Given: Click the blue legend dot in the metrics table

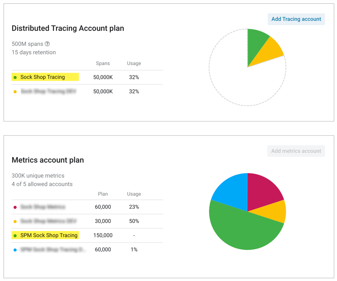Looking at the screenshot, I should (x=15, y=249).
